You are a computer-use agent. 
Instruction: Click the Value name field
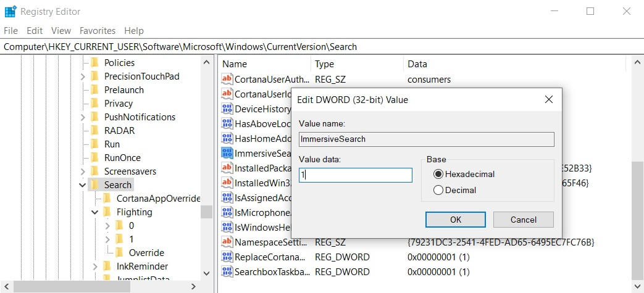click(x=426, y=139)
